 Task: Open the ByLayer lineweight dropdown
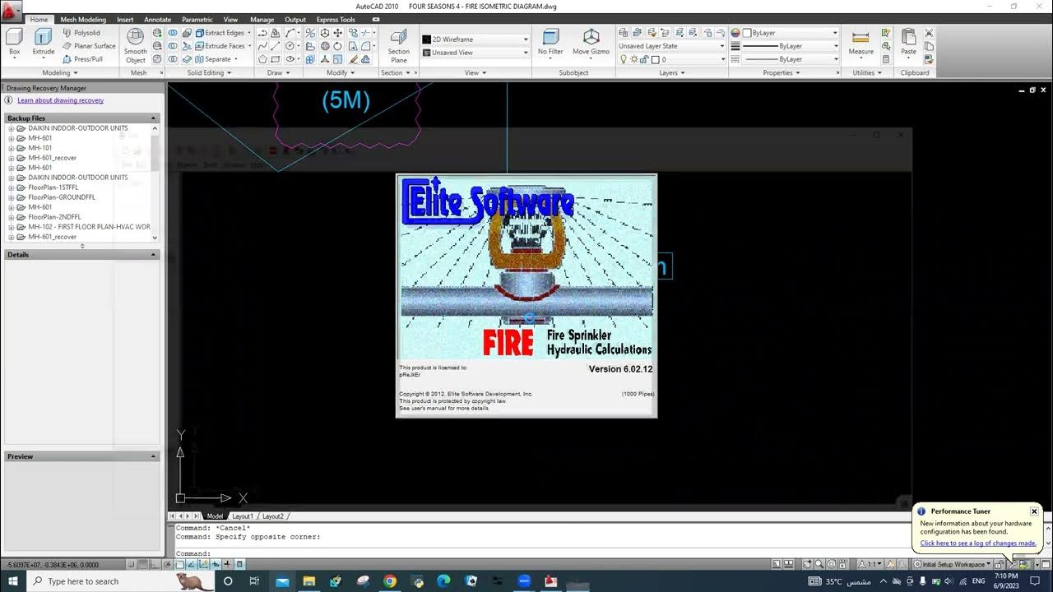790,46
